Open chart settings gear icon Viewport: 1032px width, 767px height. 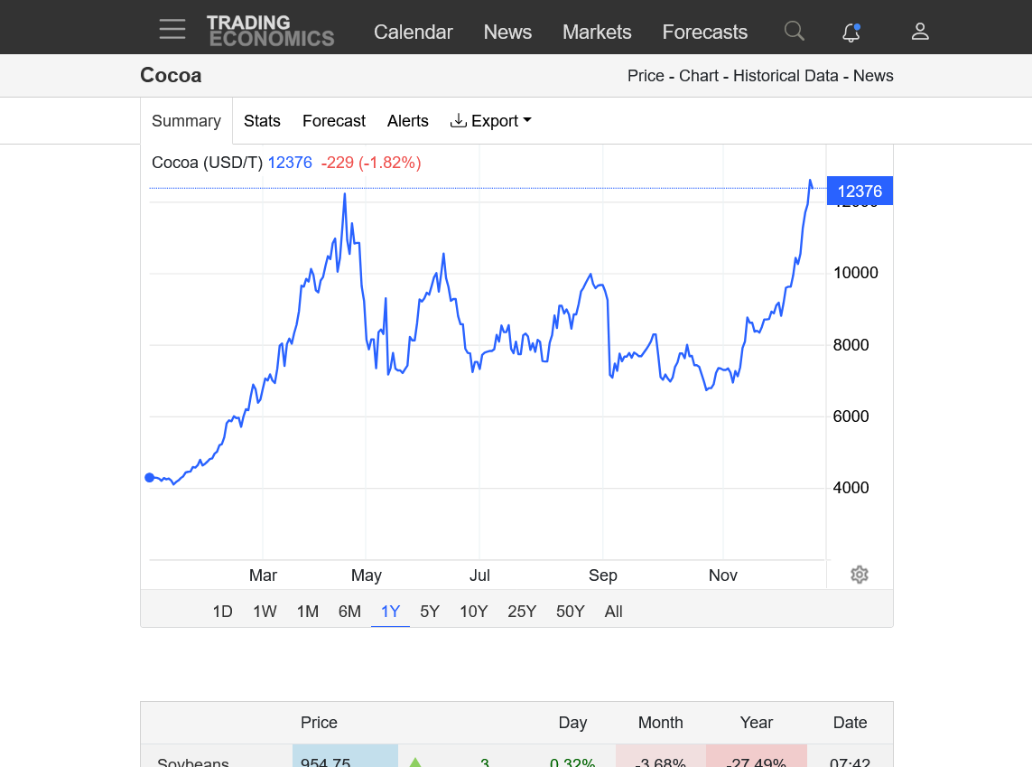[x=860, y=575]
